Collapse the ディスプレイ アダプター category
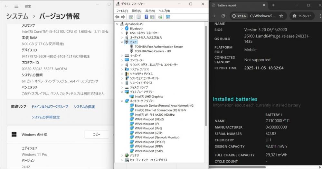 tap(122, 92)
